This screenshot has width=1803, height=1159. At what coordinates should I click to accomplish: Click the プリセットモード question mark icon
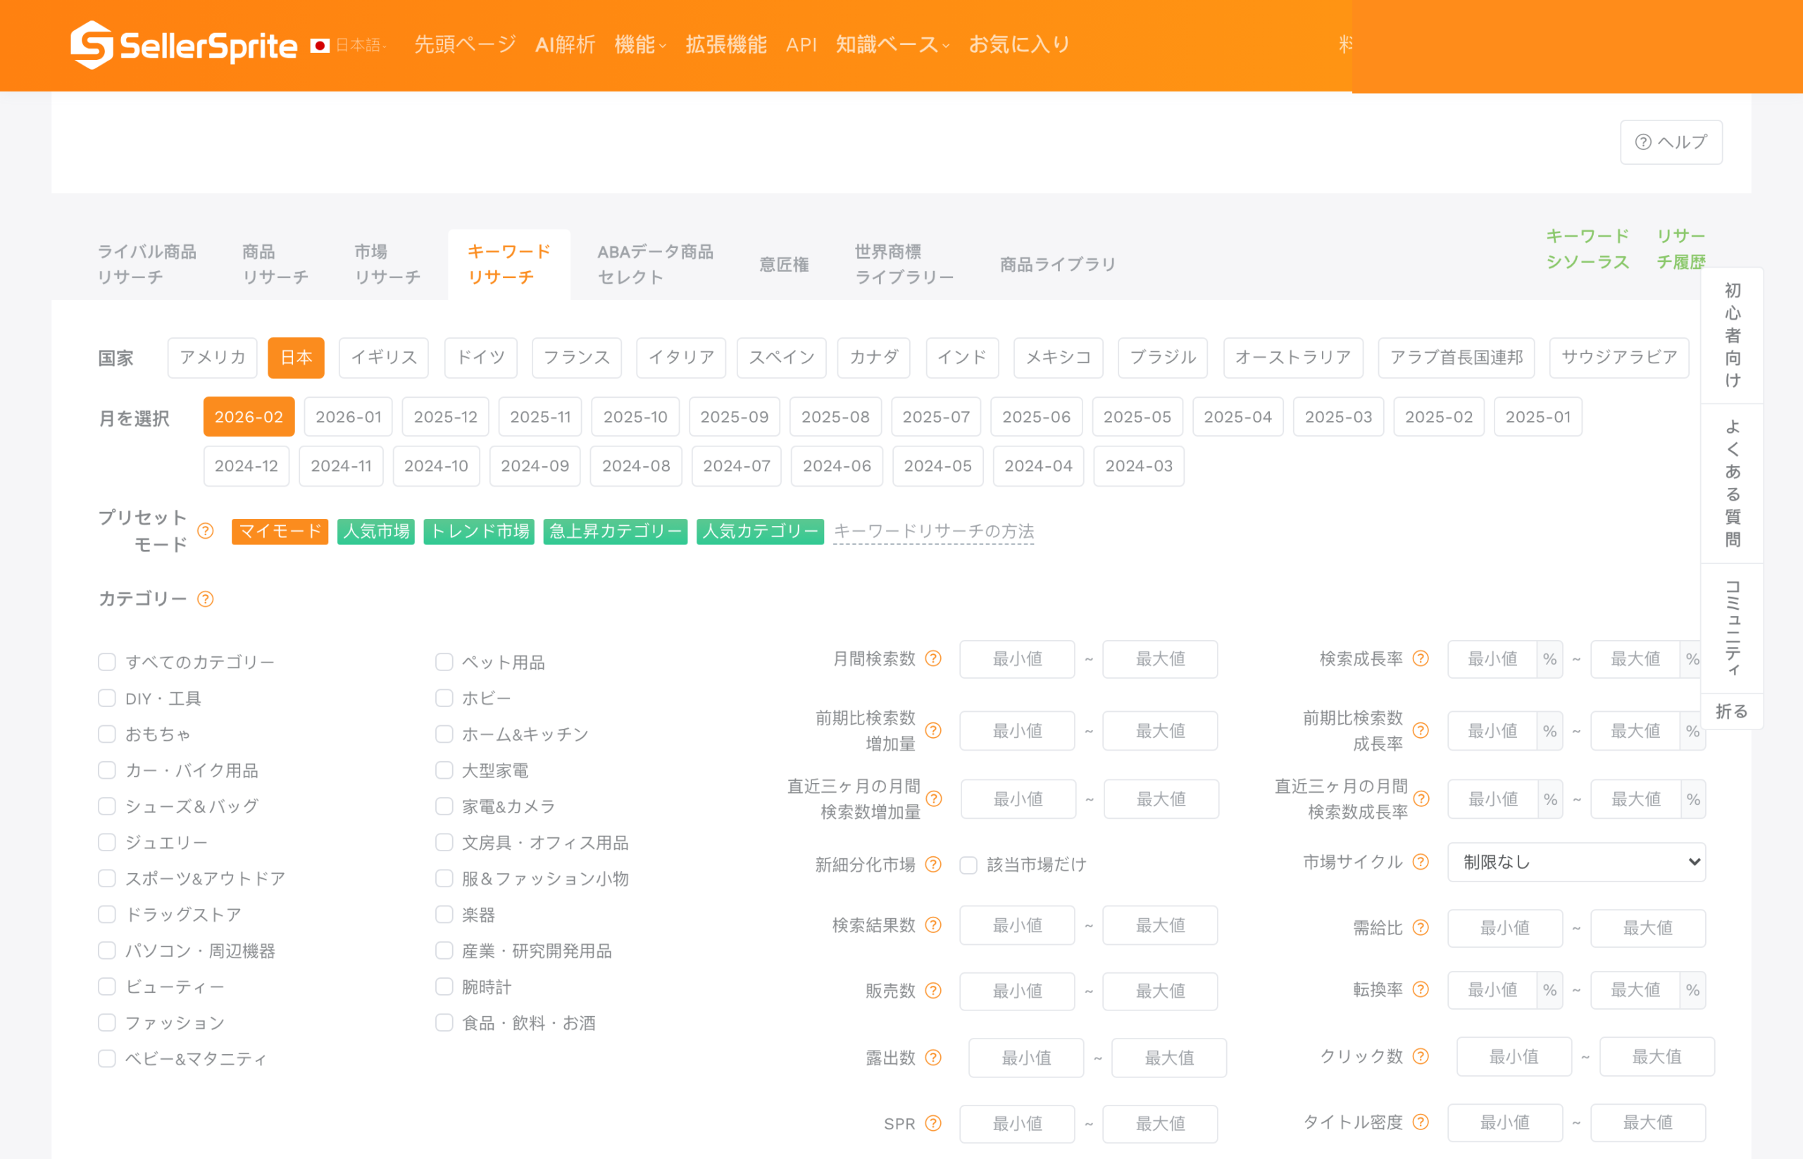(x=204, y=532)
